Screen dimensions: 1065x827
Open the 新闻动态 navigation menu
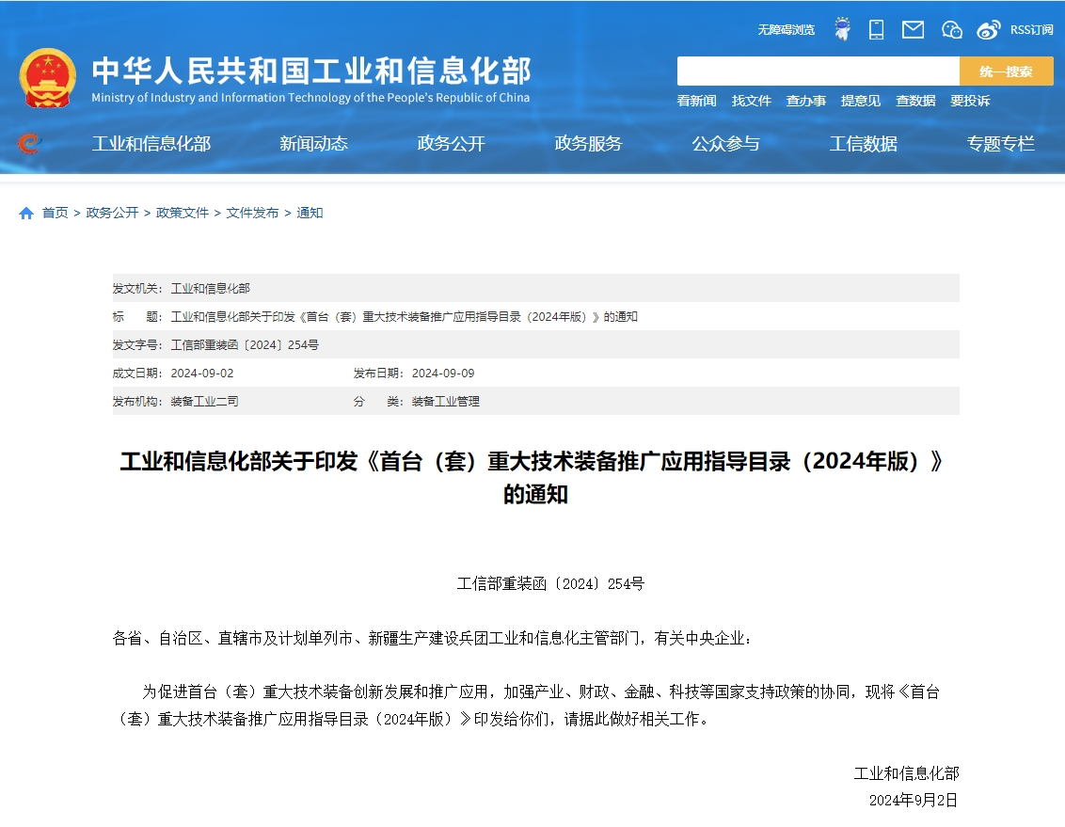click(315, 144)
